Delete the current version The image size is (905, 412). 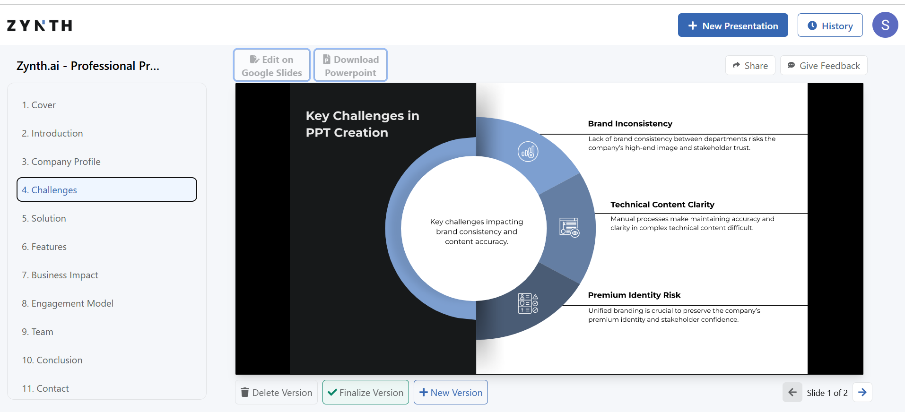coord(277,393)
